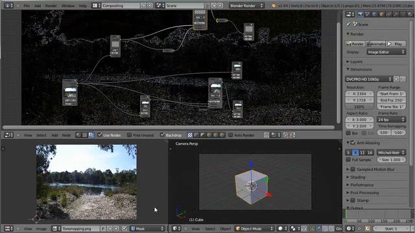Image resolution: width=415 pixels, height=233 pixels.
Task: Toggle the Use Nodes checkbox
Action: tap(99, 135)
